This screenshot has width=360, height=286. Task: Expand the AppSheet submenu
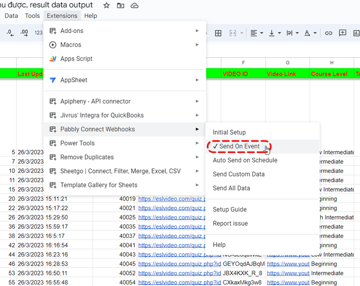125,80
